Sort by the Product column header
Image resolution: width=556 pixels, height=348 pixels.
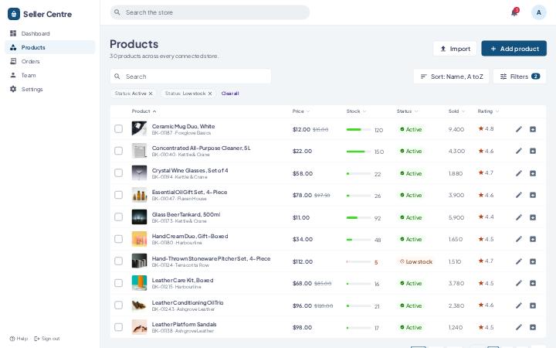coord(144,111)
